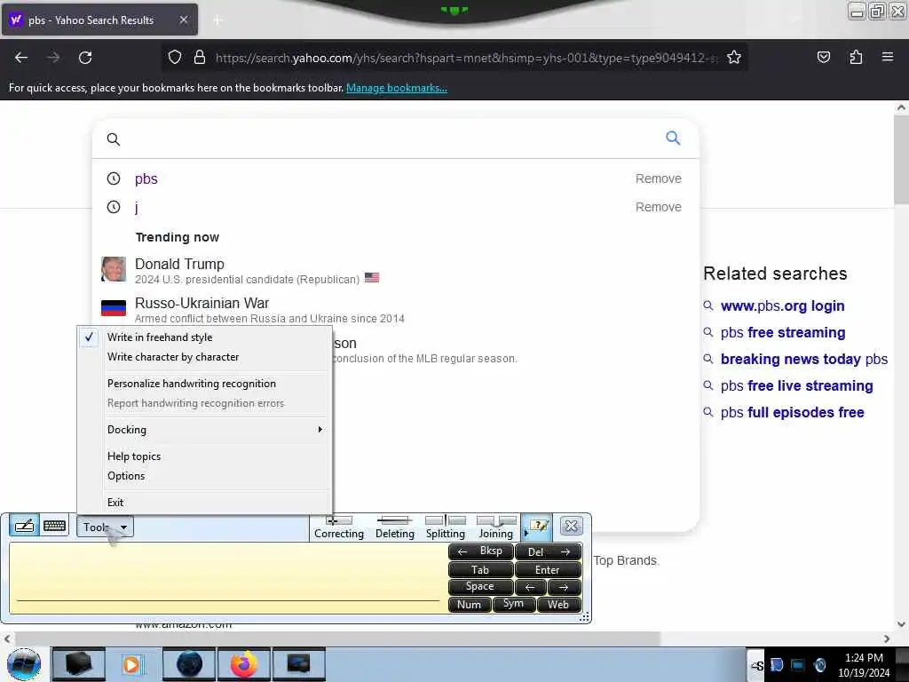Open www.pbs.org login related search
Viewport: 909px width, 682px height.
[782, 305]
